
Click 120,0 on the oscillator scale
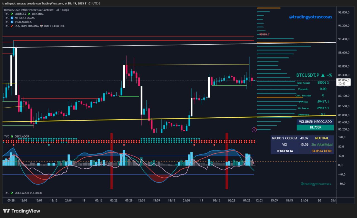[x=342, y=137]
